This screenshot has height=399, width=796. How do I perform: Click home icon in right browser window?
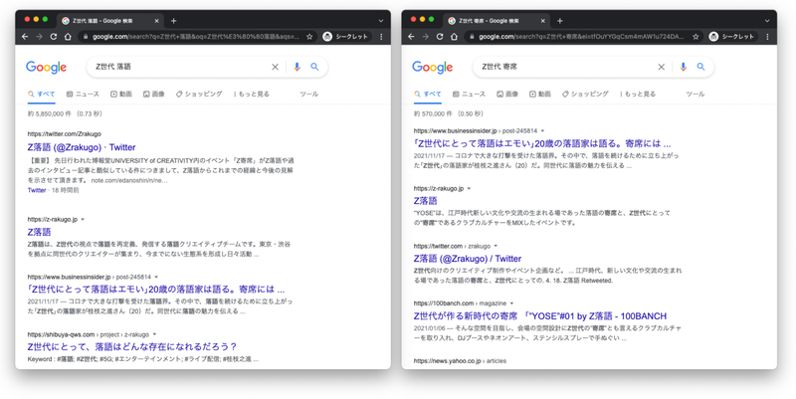pyautogui.click(x=454, y=37)
